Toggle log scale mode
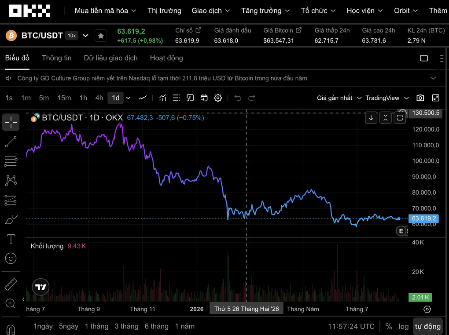This screenshot has width=449, height=335. (x=404, y=326)
